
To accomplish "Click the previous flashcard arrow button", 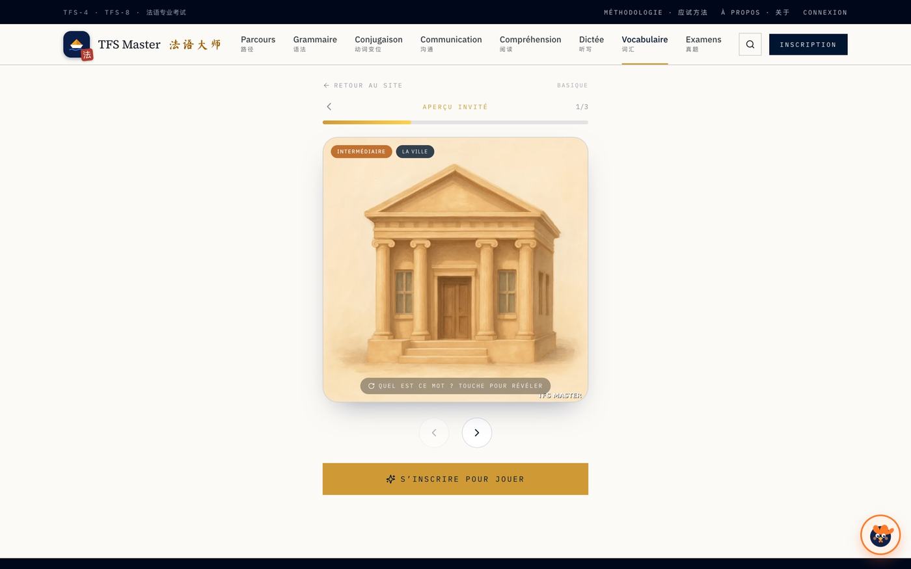I will pos(434,432).
